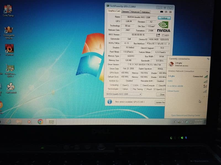Collapse the Wireless Network Connection section
Image resolution: width=221 pixels, height=165 pixels.
pos(207,71)
